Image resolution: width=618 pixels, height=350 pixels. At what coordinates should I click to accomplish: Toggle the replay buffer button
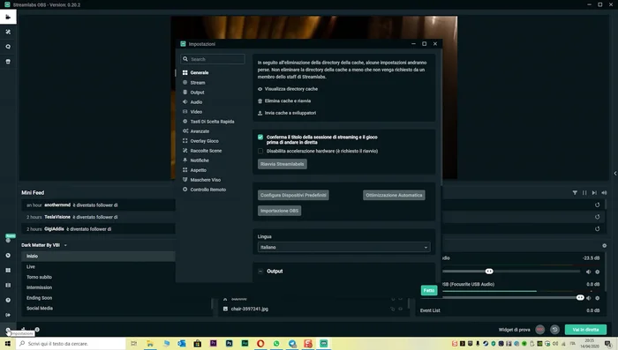(555, 330)
